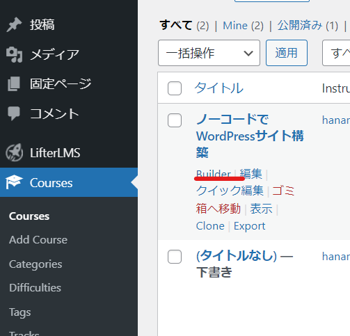Open course ノーコードでWordPressサイト構築 title link
350x336 pixels.
[250, 136]
